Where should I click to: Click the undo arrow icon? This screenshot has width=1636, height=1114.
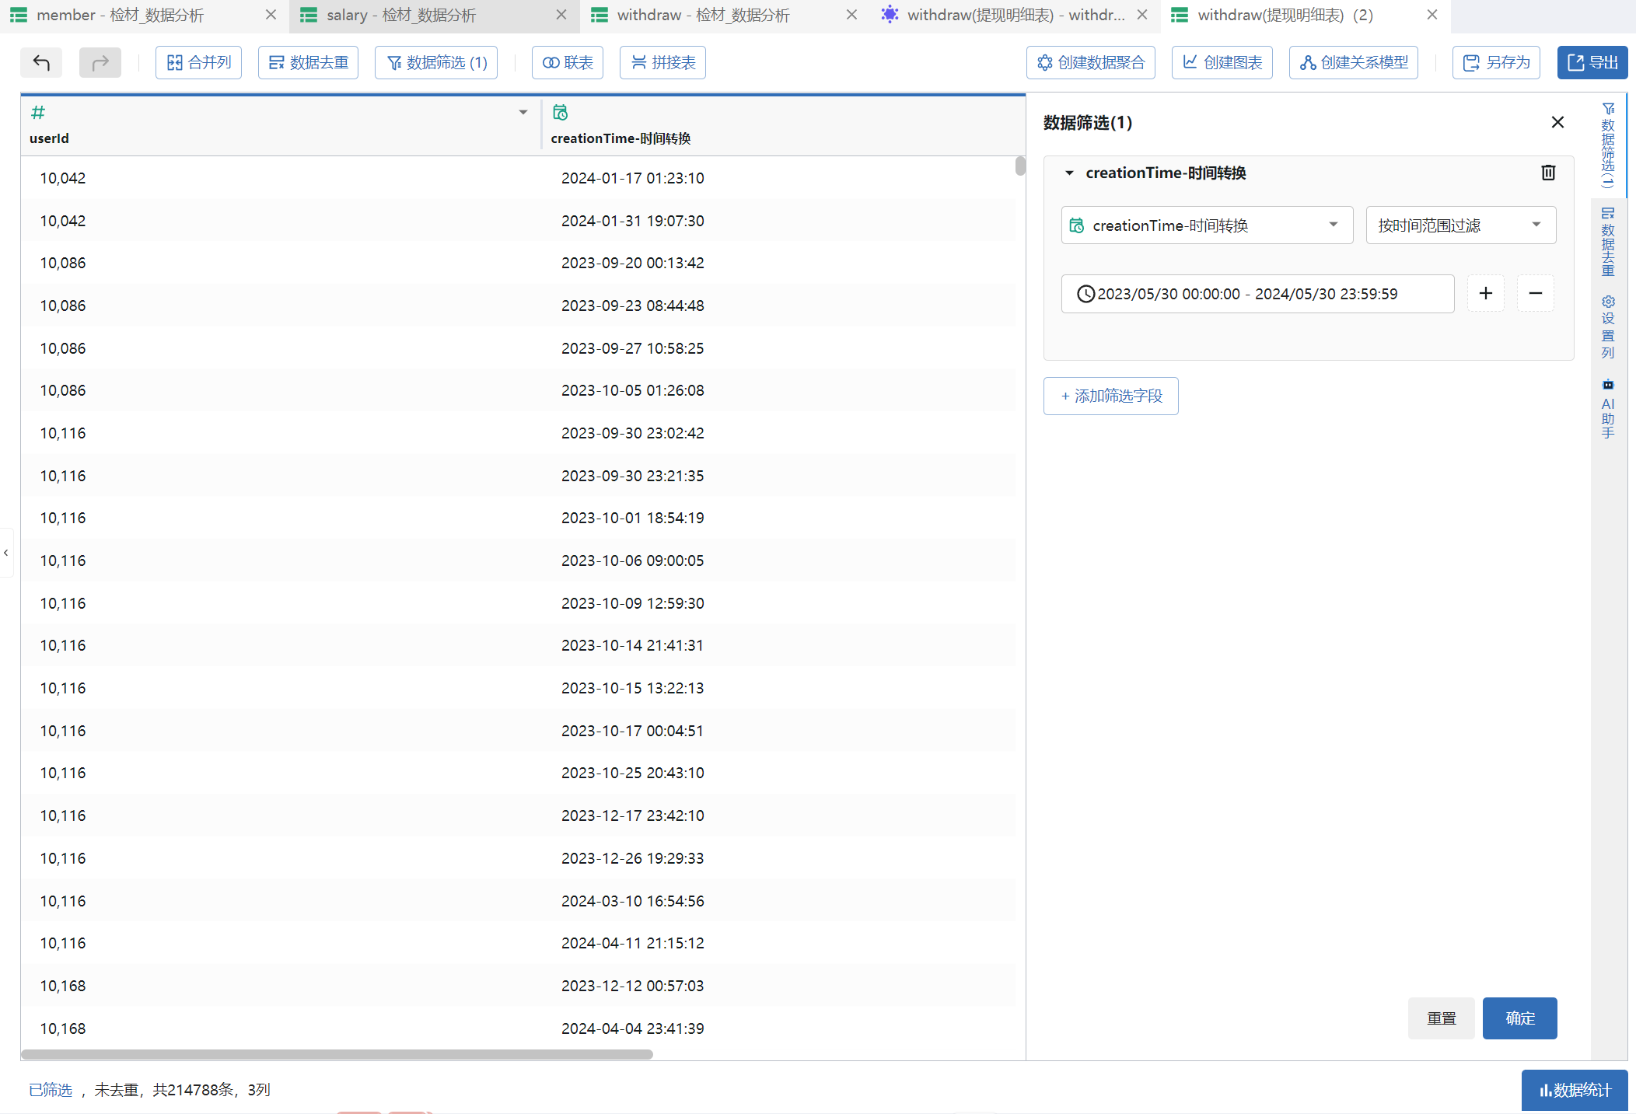coord(41,62)
